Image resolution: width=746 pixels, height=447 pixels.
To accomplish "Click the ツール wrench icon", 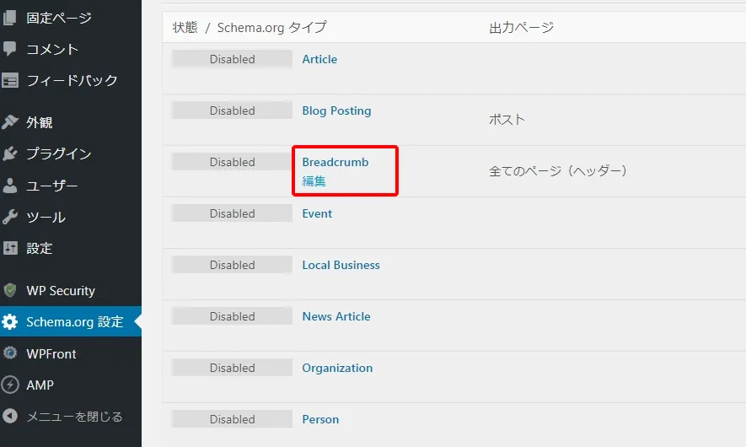I will 9,217.
